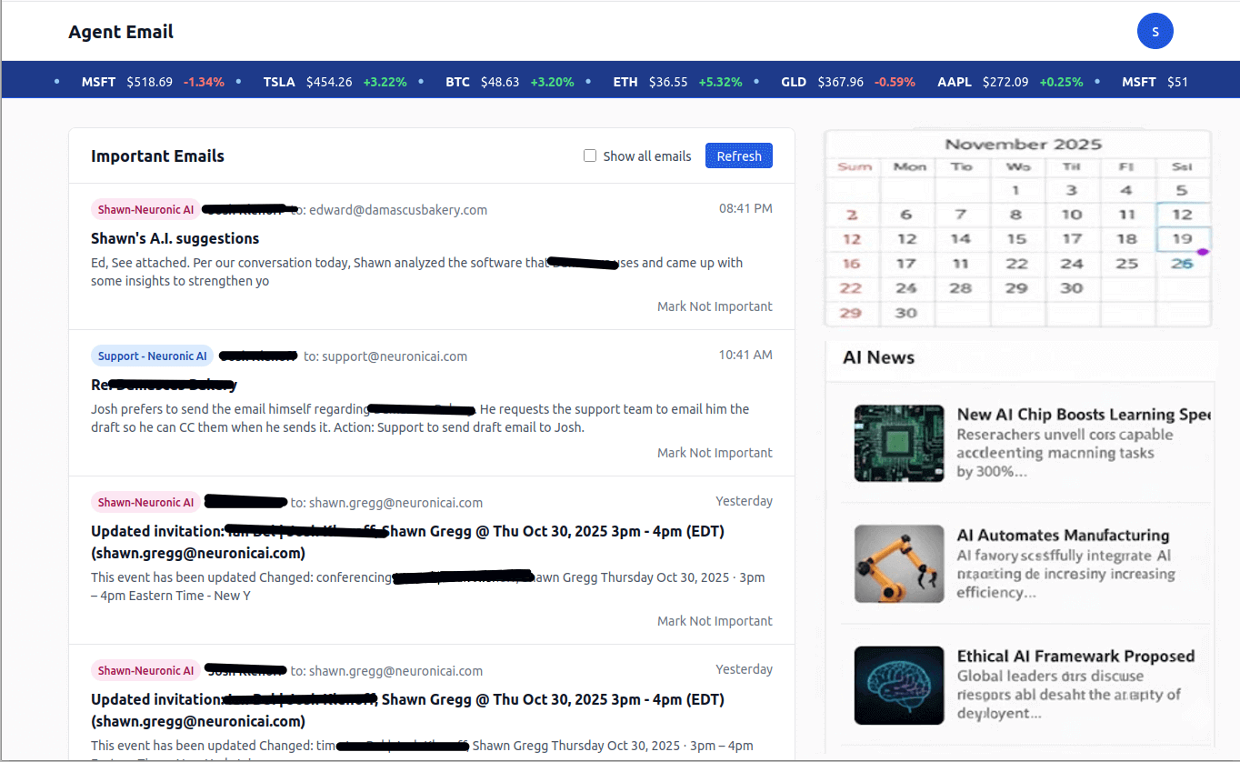This screenshot has height=762, width=1240.
Task: Click the AI chip news thumbnail
Action: click(x=899, y=443)
